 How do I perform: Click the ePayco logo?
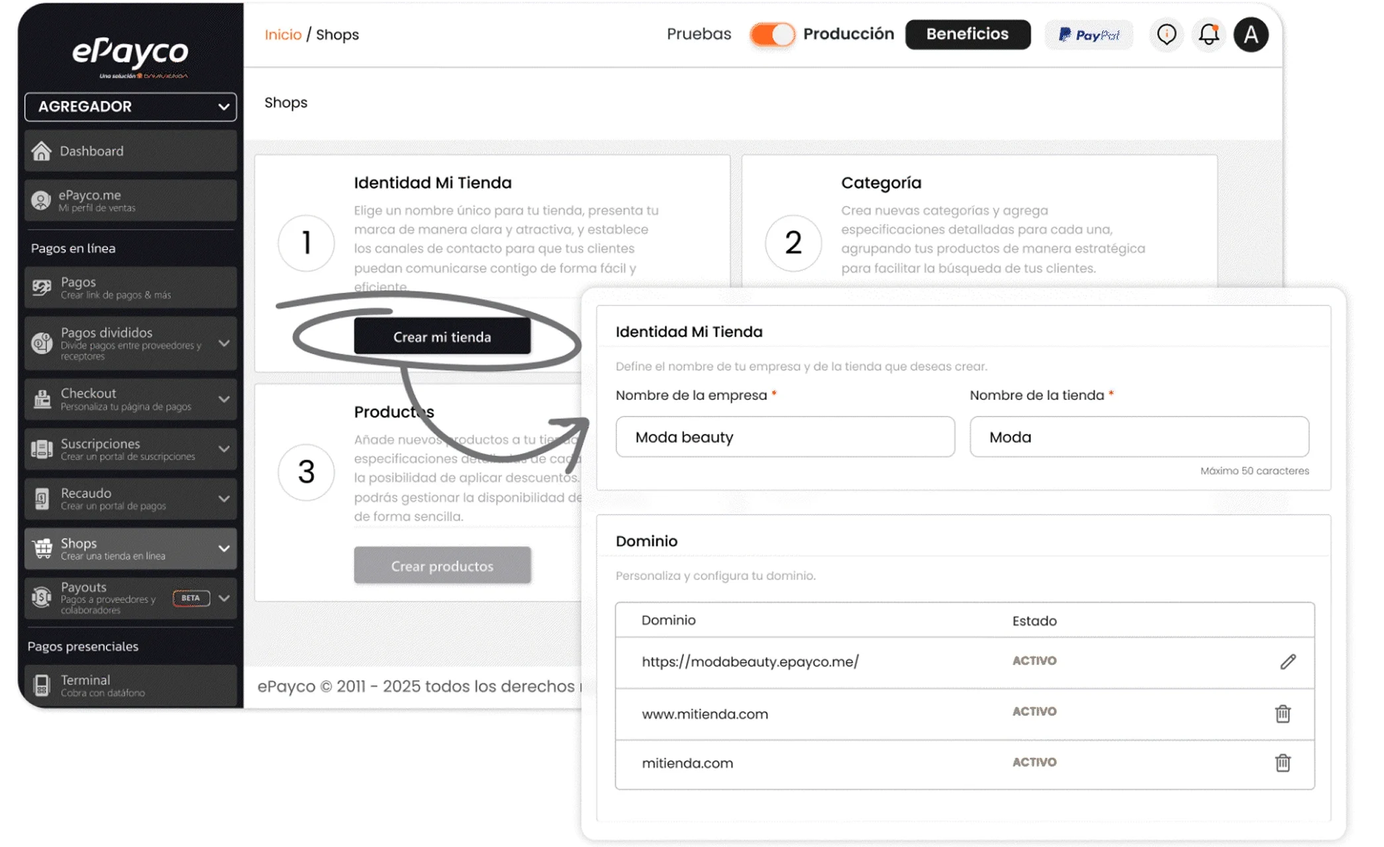pyautogui.click(x=130, y=56)
